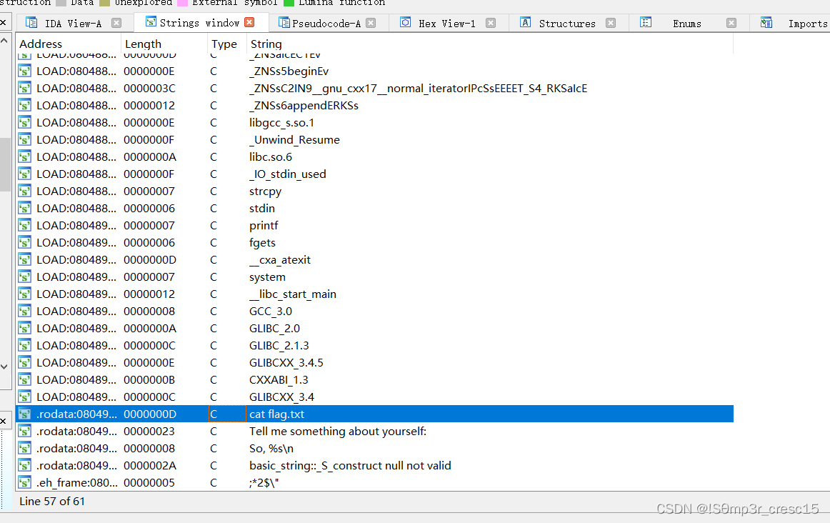Click the Strings window tab icon

click(x=149, y=22)
